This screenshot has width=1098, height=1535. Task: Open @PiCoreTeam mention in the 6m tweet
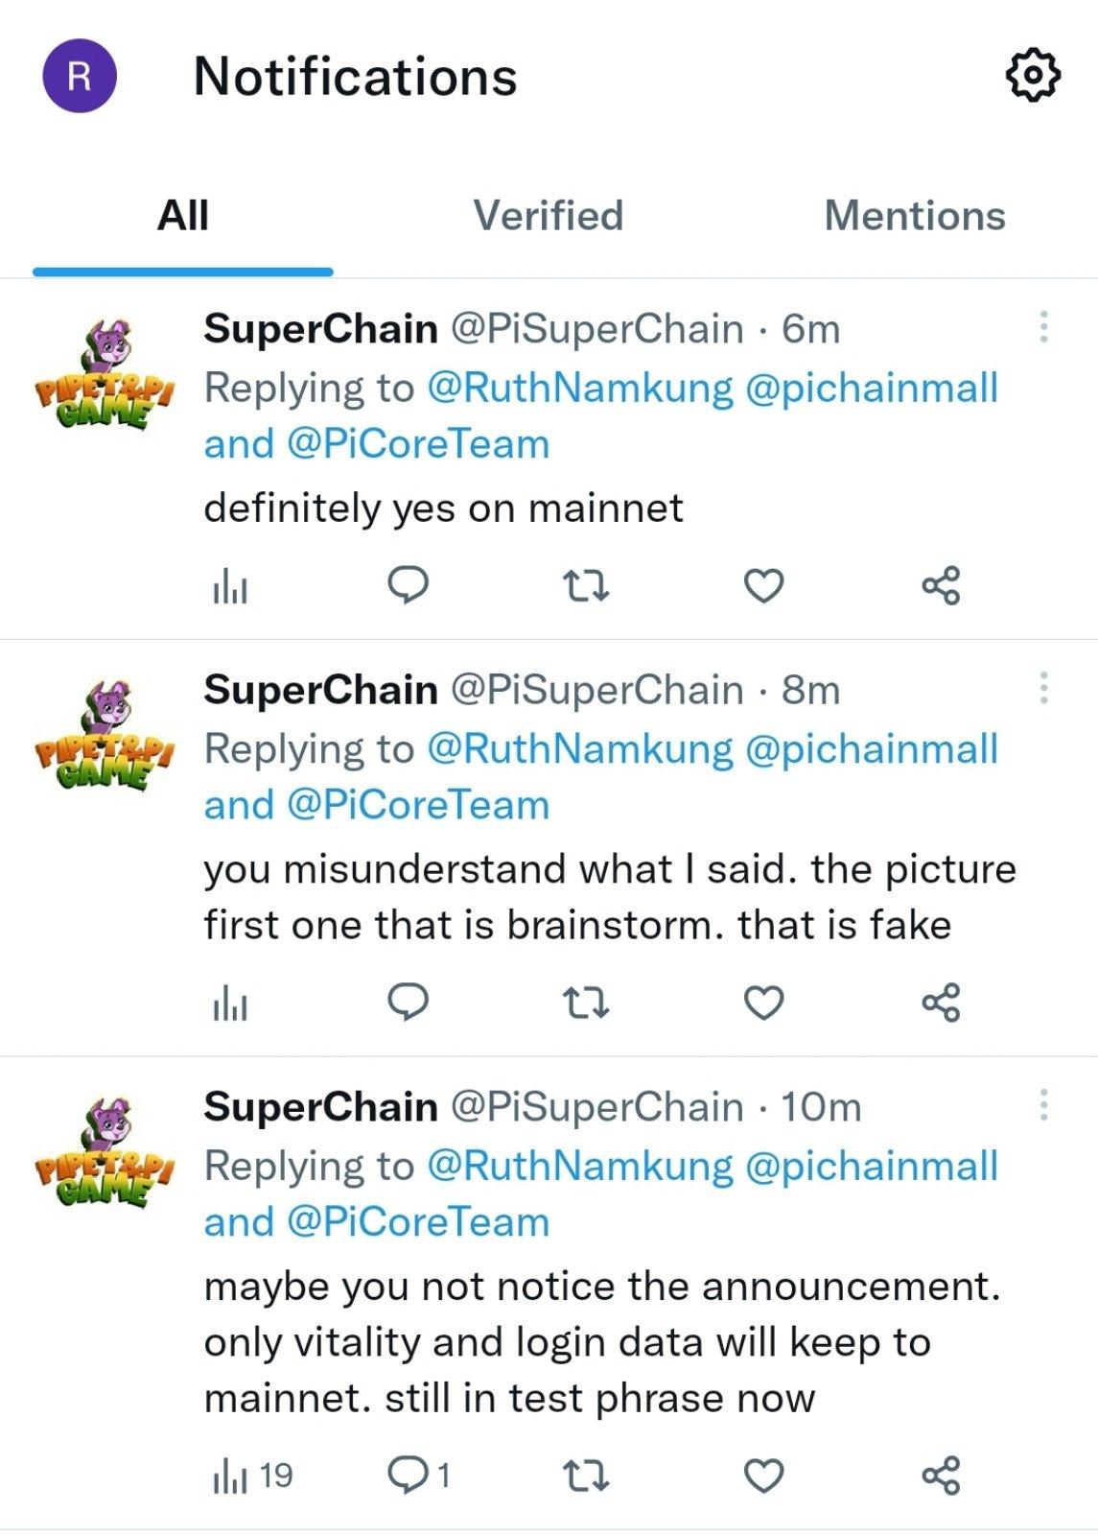tap(417, 444)
